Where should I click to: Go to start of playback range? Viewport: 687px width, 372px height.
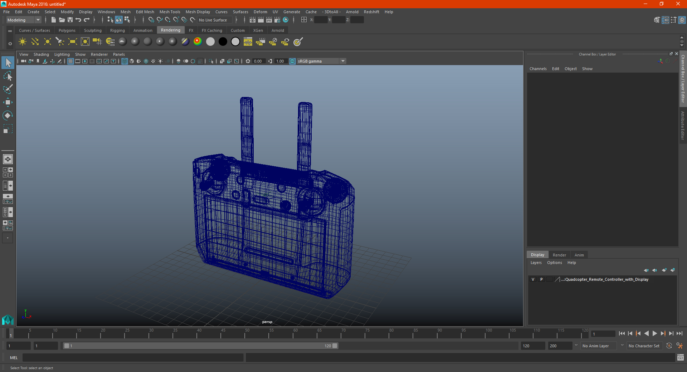click(x=622, y=333)
